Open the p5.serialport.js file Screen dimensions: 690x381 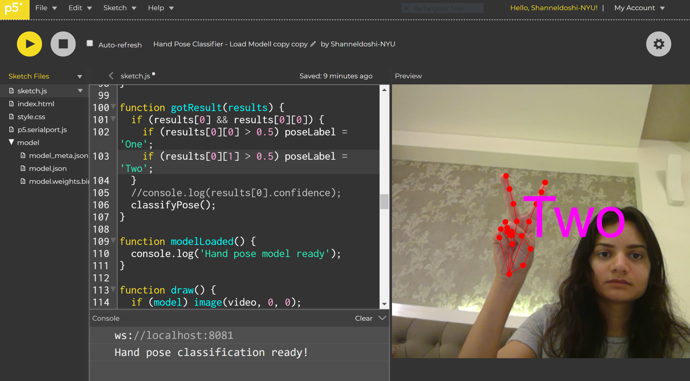click(42, 130)
